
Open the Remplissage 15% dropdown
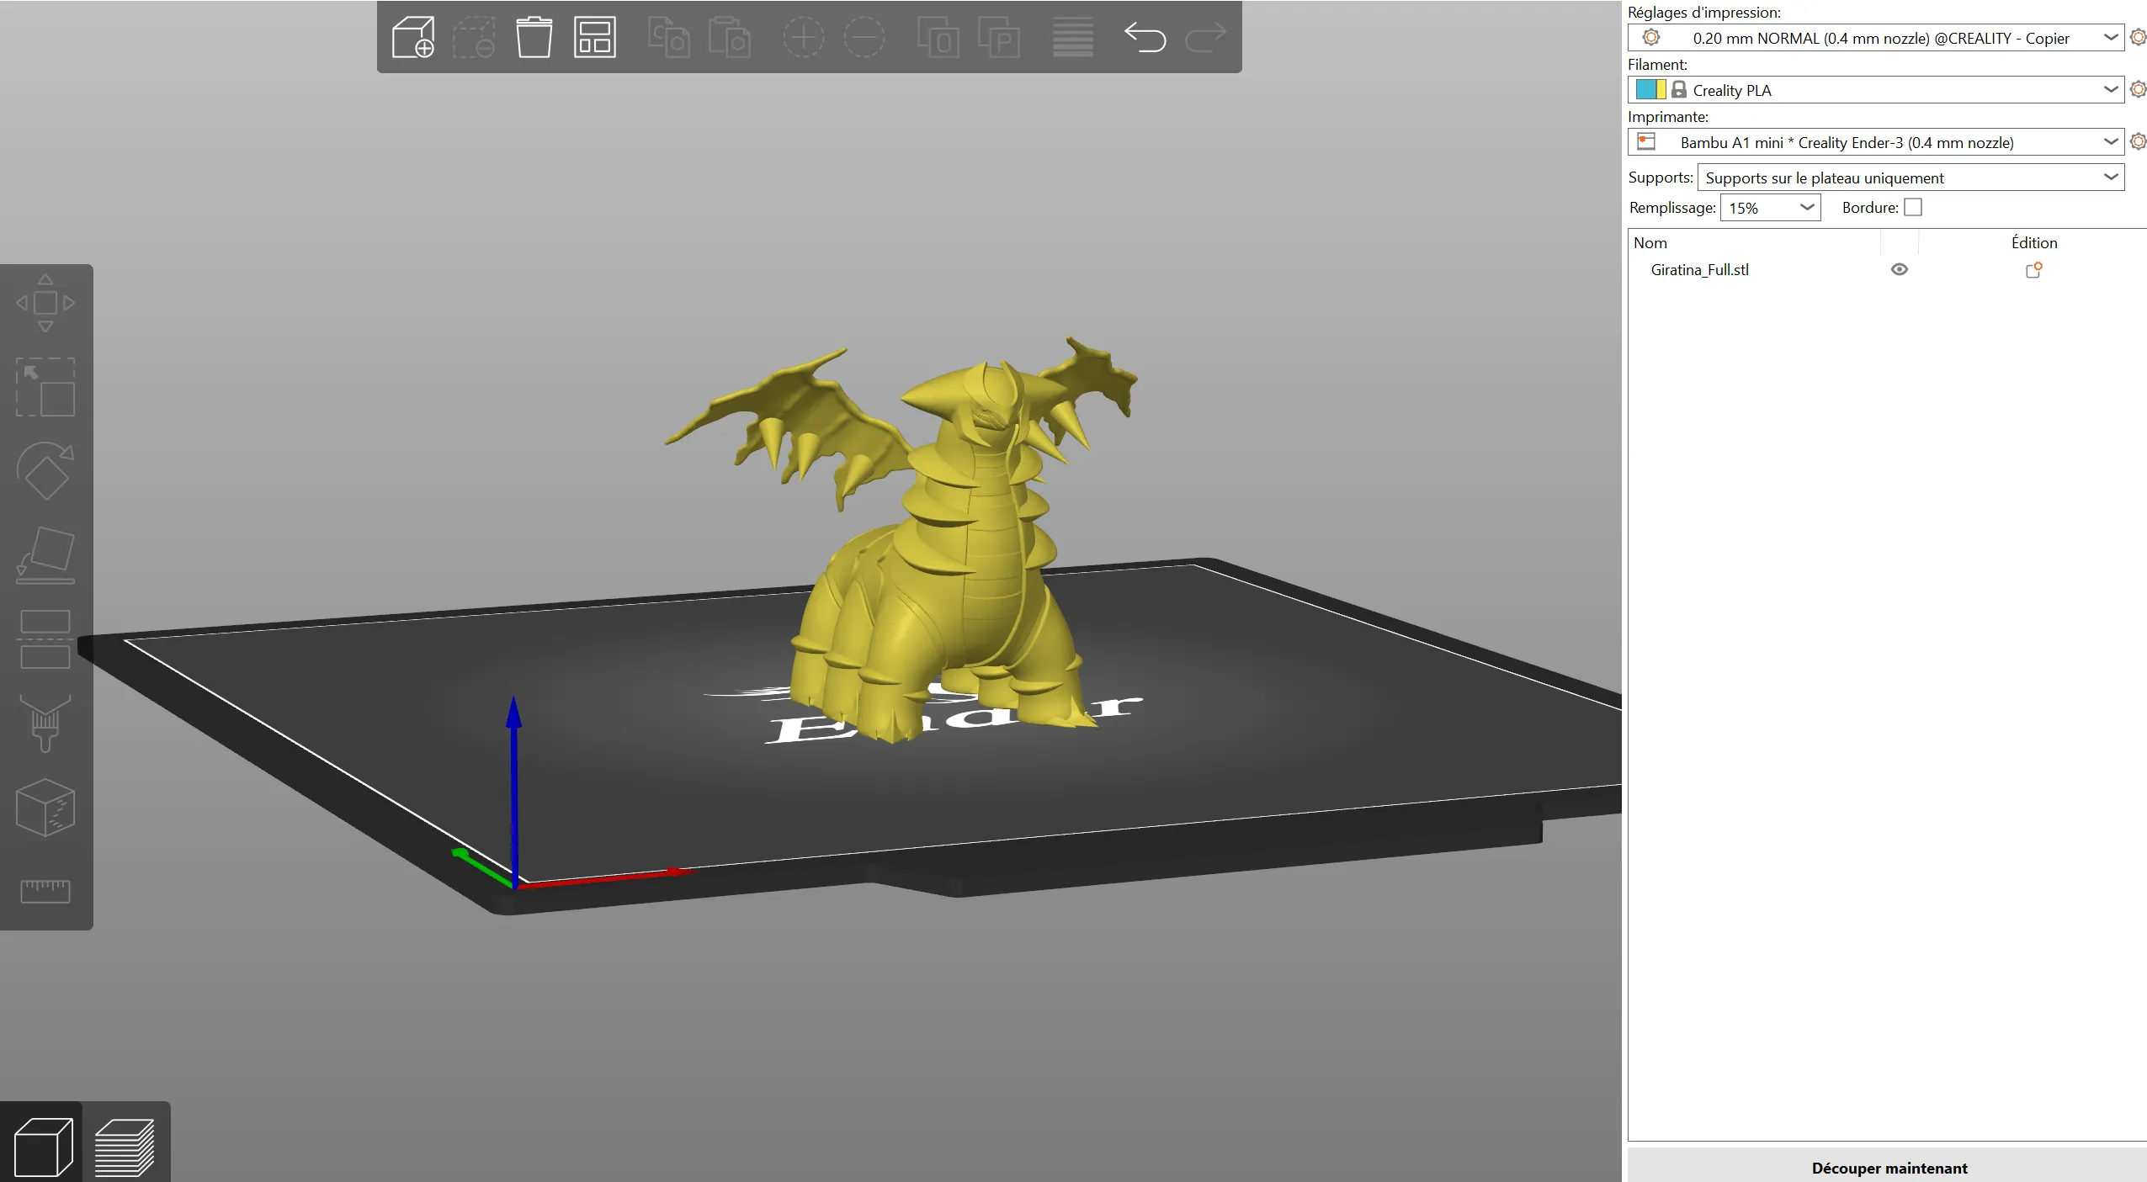[1771, 208]
